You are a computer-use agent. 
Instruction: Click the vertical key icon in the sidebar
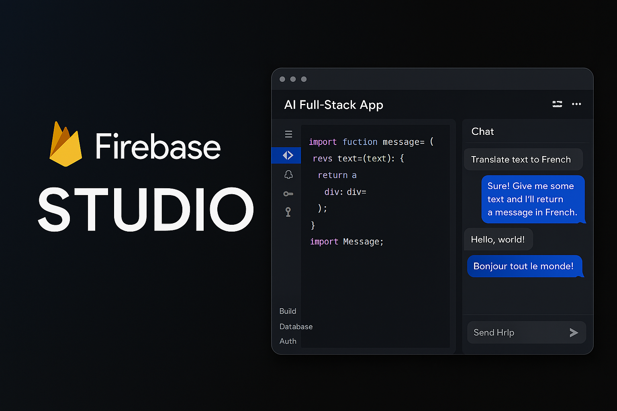pos(288,212)
